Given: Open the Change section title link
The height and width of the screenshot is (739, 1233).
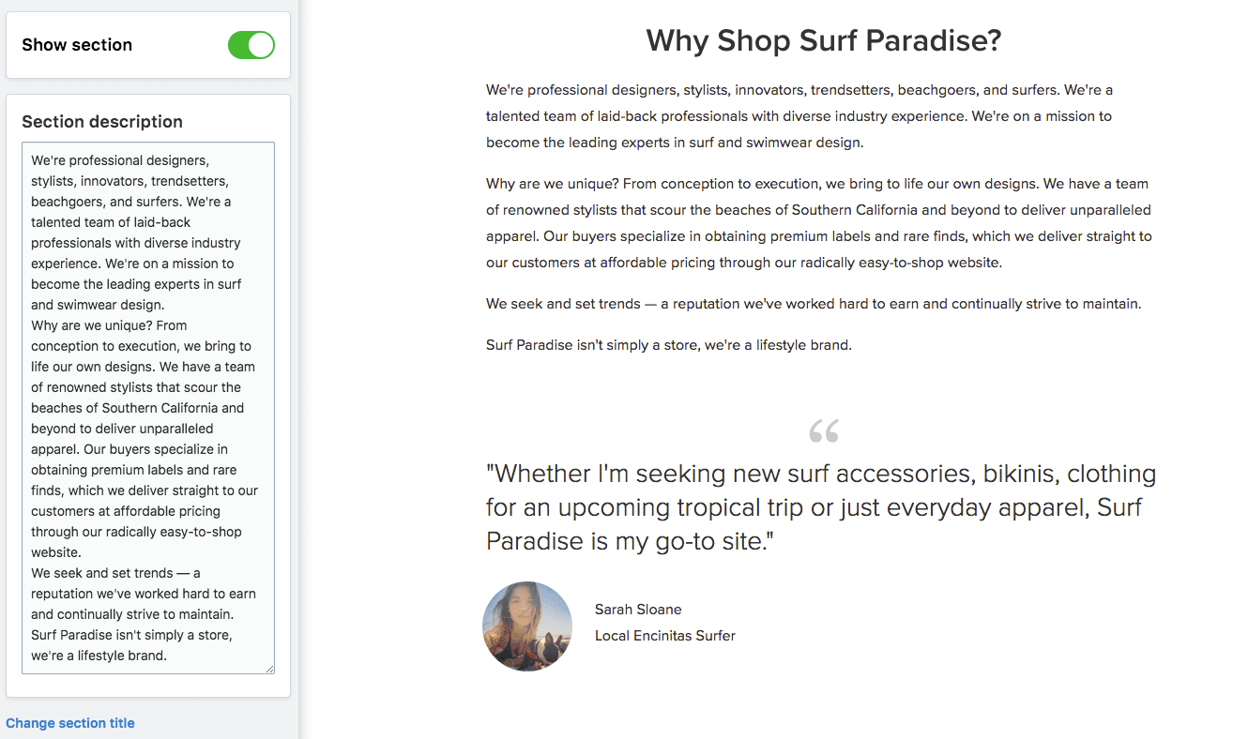Looking at the screenshot, I should (x=70, y=723).
